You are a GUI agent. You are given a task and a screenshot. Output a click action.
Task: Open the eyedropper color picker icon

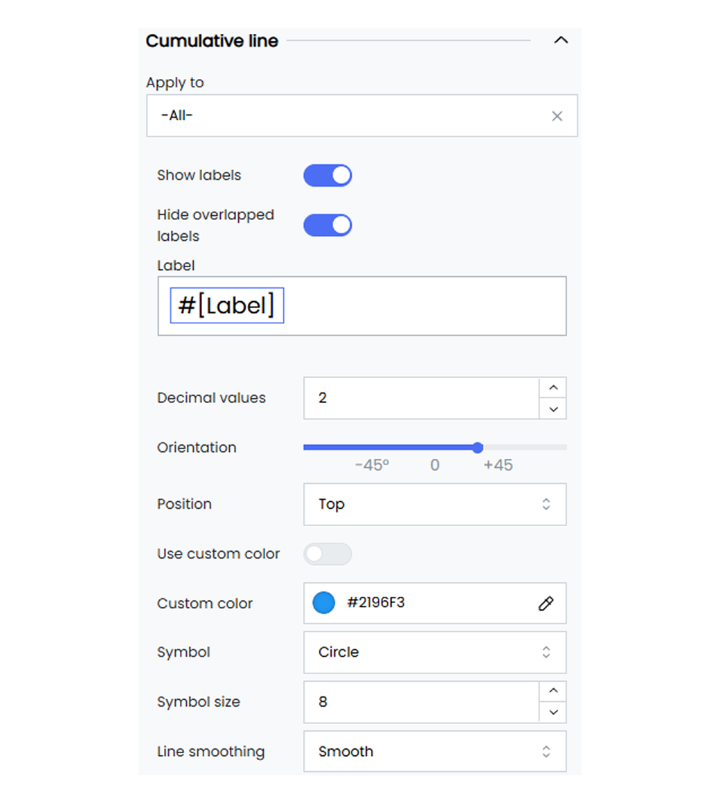pos(546,603)
